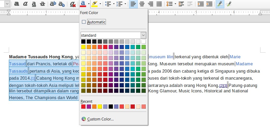
Task: Select the first red swatch in the Recent row
Action: (x=83, y=106)
